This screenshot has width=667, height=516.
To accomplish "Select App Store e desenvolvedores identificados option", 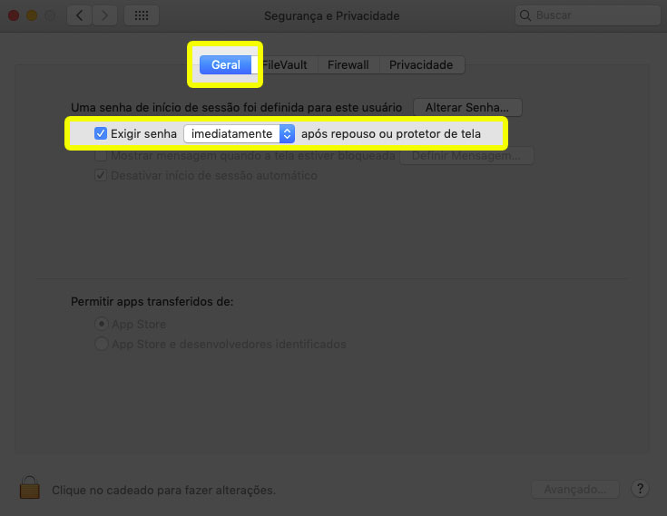I will coord(102,345).
